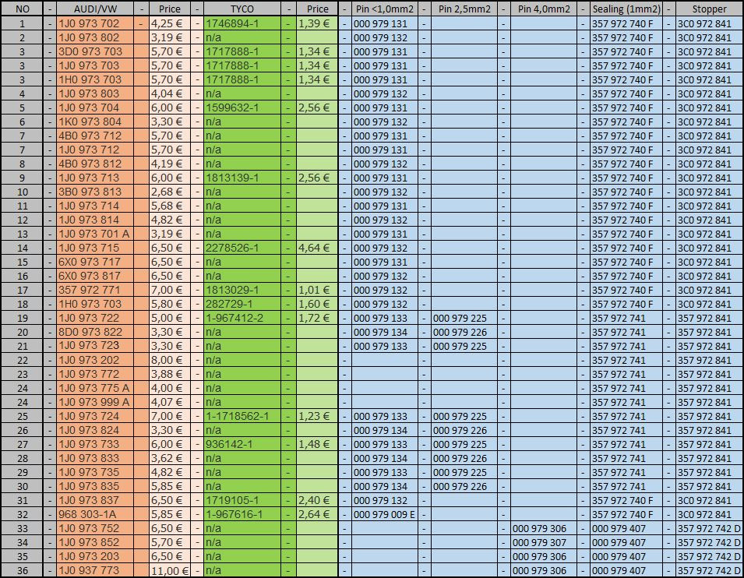Click the NO column header
744x578 pixels.
click(x=23, y=9)
